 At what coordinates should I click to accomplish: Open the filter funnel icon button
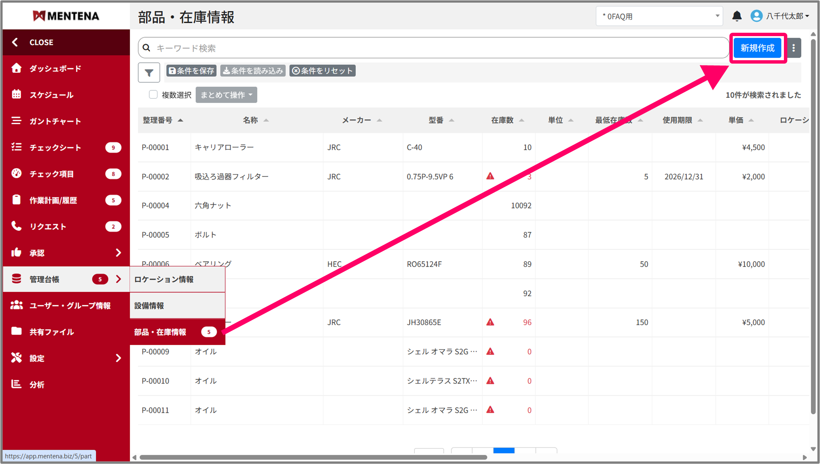[149, 72]
